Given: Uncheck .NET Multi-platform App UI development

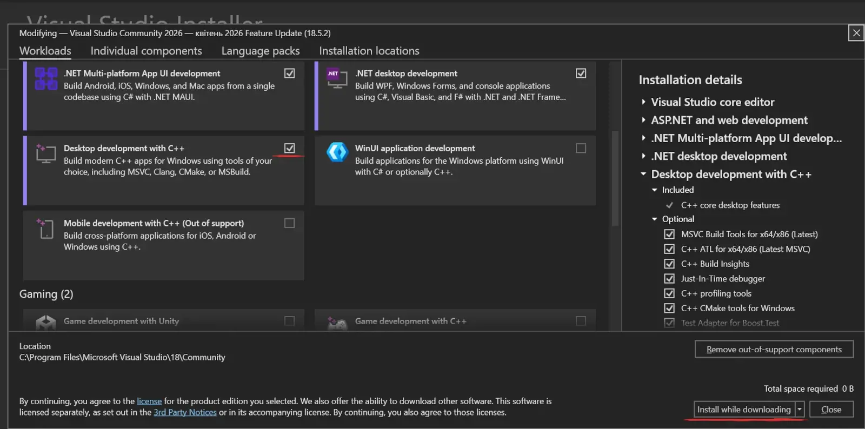Looking at the screenshot, I should 290,73.
